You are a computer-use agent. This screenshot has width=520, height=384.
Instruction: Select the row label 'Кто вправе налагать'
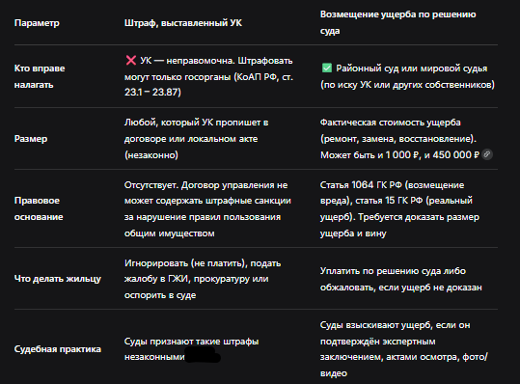pyautogui.click(x=40, y=76)
